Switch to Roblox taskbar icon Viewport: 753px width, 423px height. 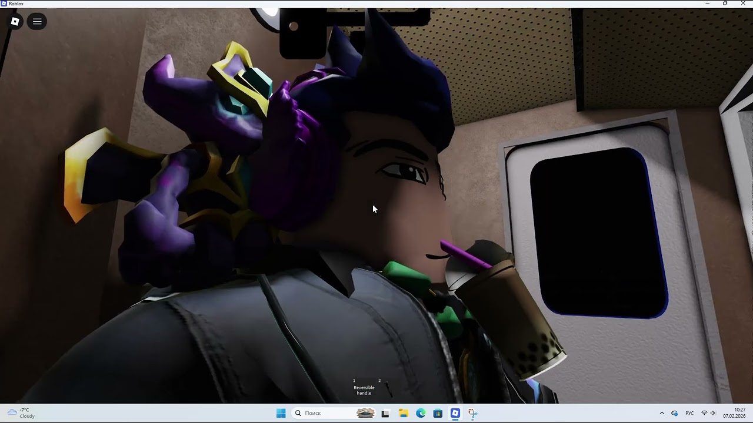click(x=455, y=413)
